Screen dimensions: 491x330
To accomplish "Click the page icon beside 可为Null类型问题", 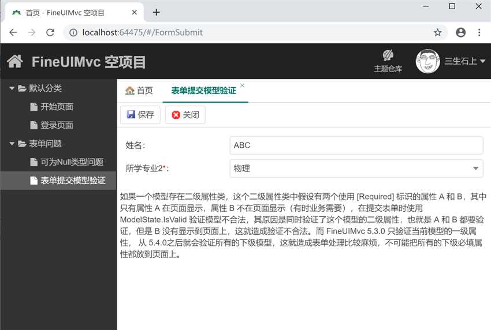I will pos(34,162).
